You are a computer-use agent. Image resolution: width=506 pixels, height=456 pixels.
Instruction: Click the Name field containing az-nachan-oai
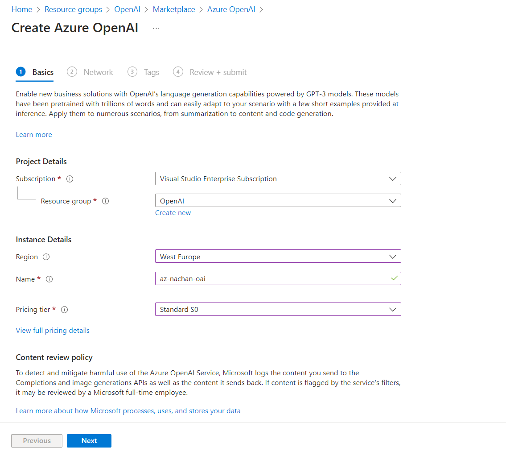point(272,279)
